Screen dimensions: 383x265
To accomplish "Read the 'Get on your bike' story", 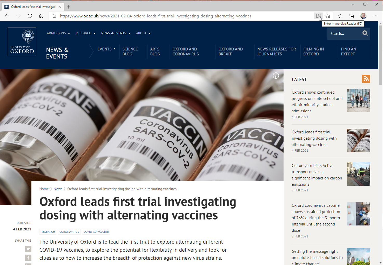I will point(317,175).
